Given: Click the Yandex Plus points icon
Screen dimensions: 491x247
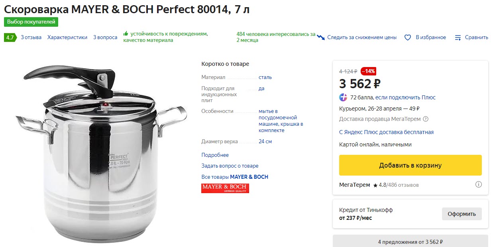Looking at the screenshot, I should [x=343, y=97].
